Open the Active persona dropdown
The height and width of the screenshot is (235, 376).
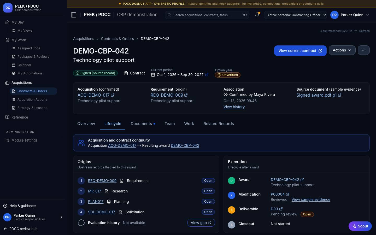point(296,15)
